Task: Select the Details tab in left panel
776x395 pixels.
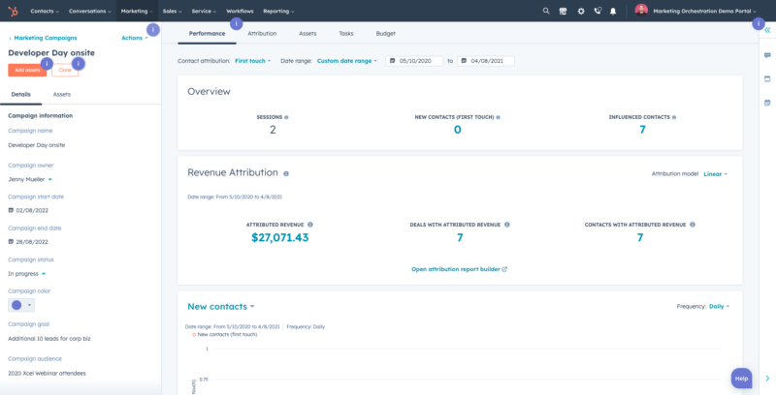Action: 20,94
